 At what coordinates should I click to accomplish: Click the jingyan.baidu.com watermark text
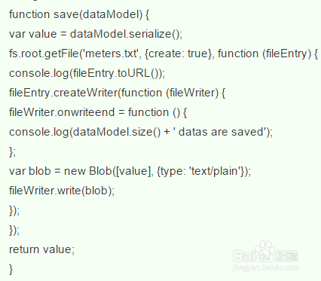tap(266, 267)
